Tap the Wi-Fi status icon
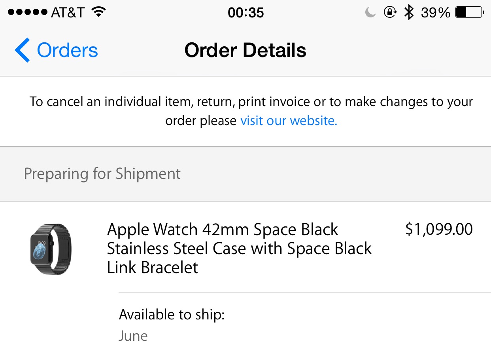 (x=98, y=13)
